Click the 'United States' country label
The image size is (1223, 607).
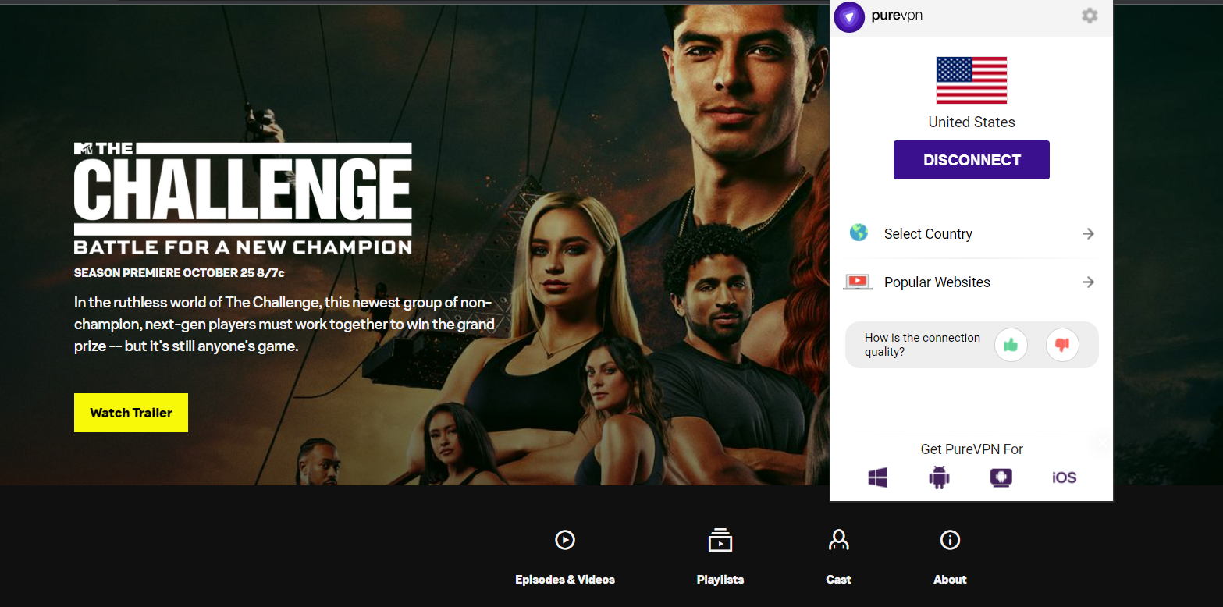(972, 122)
